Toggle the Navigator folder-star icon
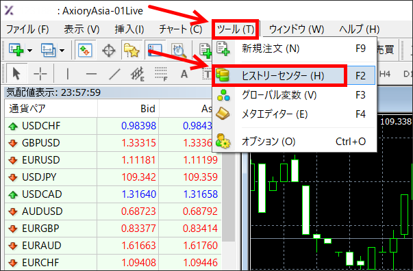Image resolution: width=413 pixels, height=271 pixels. pyautogui.click(x=132, y=50)
